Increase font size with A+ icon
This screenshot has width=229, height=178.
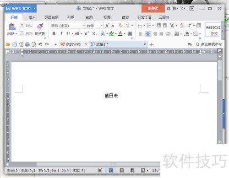107,26
